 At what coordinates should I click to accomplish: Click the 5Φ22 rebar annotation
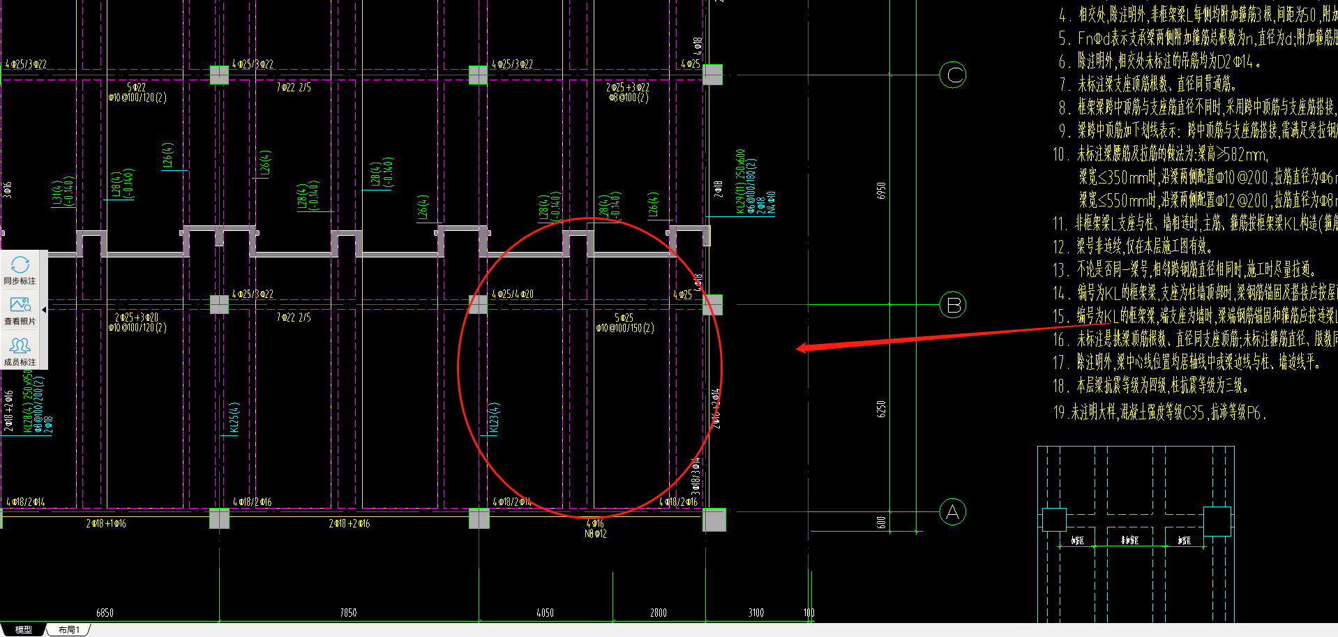[x=136, y=87]
